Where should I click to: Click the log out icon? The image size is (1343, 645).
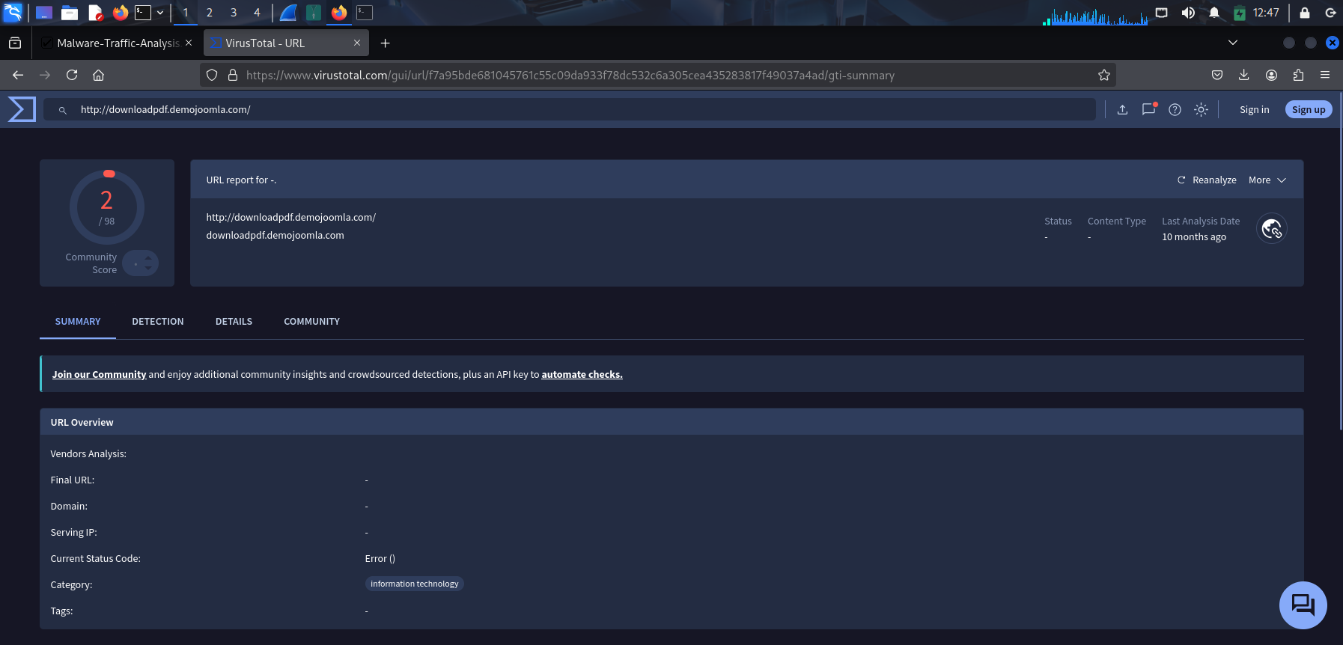[x=1330, y=13]
